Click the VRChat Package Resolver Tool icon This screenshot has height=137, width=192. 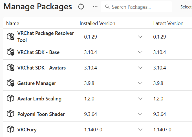pyautogui.click(x=10, y=36)
